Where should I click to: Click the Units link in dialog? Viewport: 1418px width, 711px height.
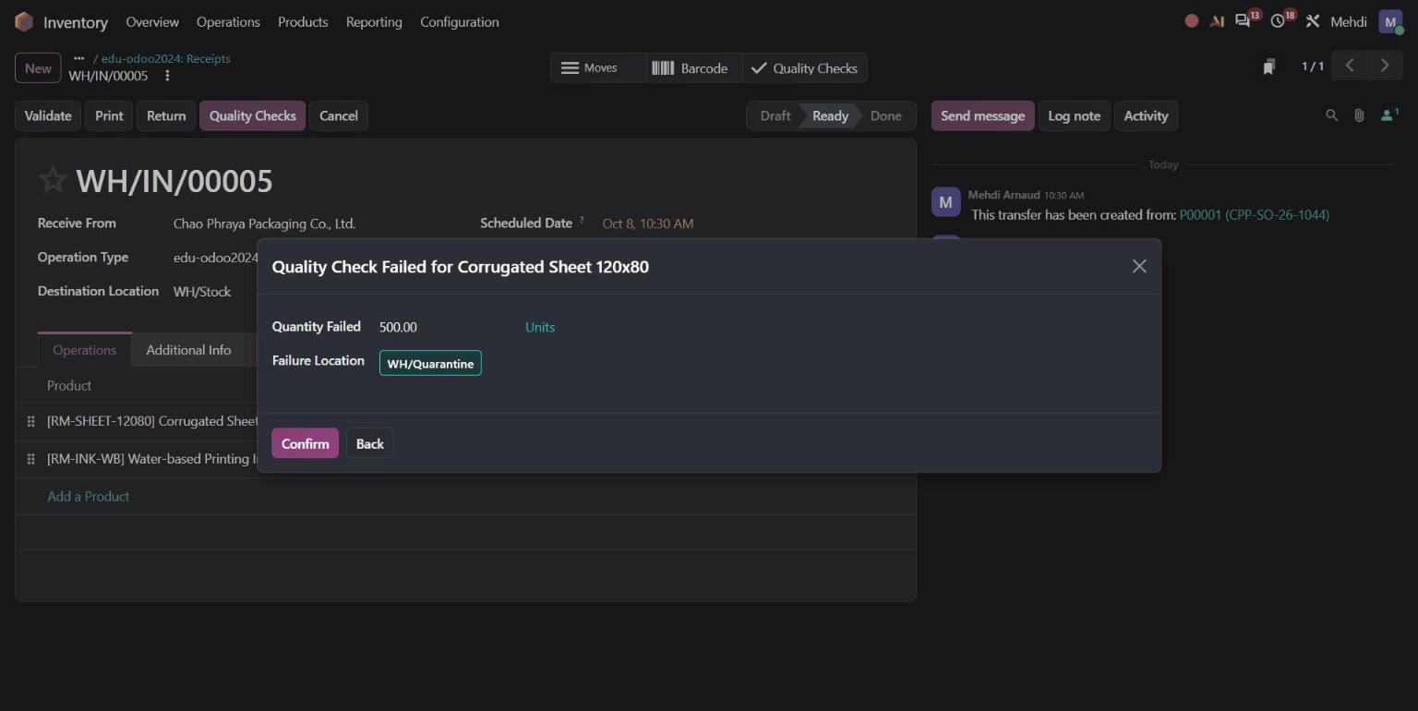click(540, 327)
